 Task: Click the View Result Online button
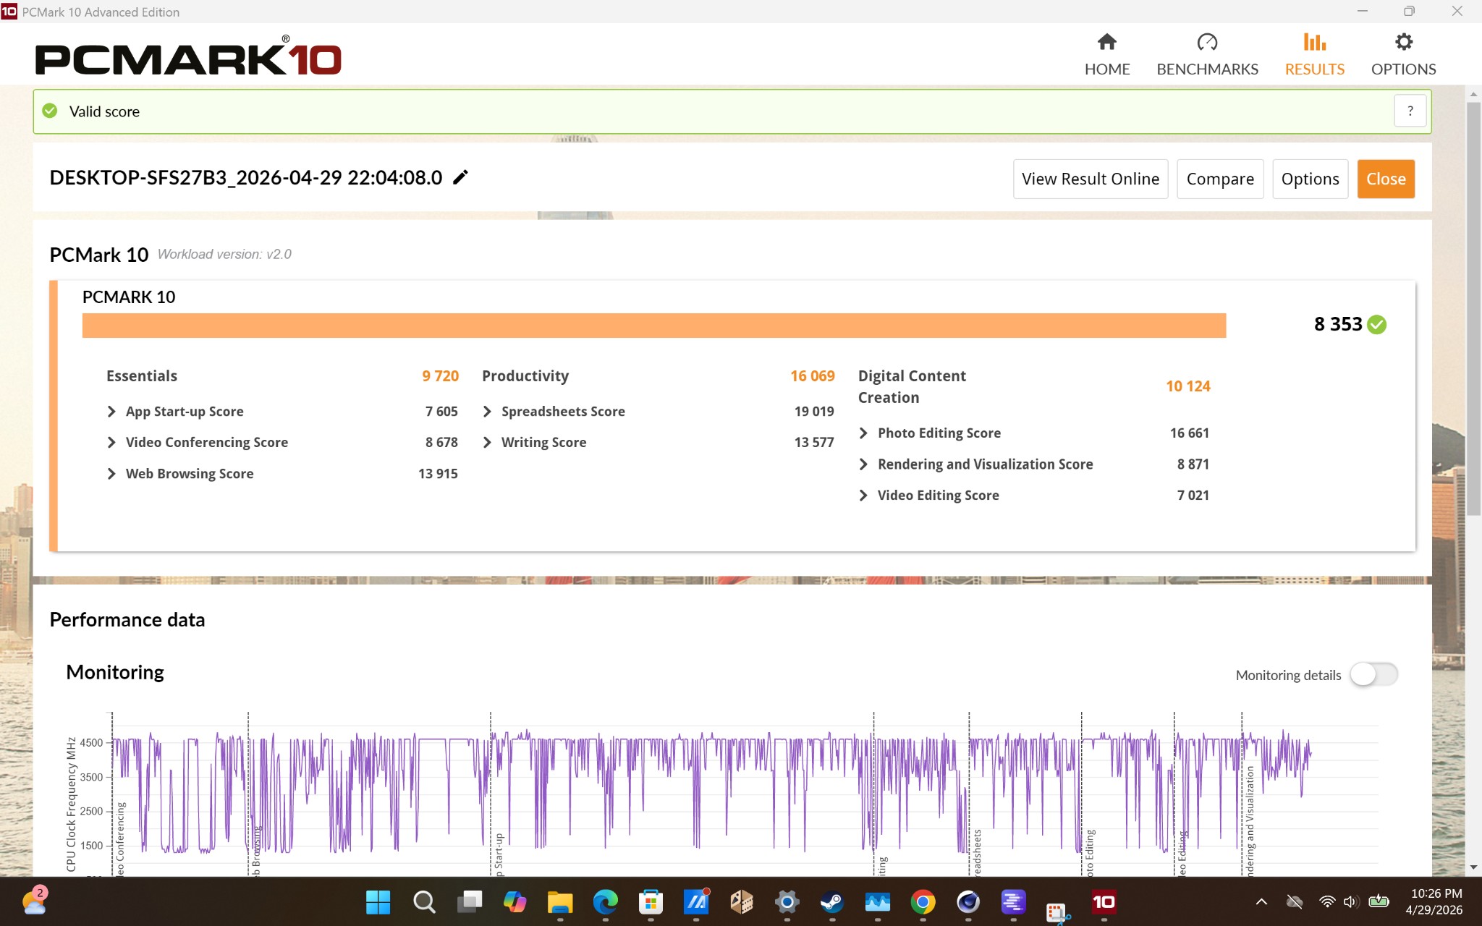1091,179
